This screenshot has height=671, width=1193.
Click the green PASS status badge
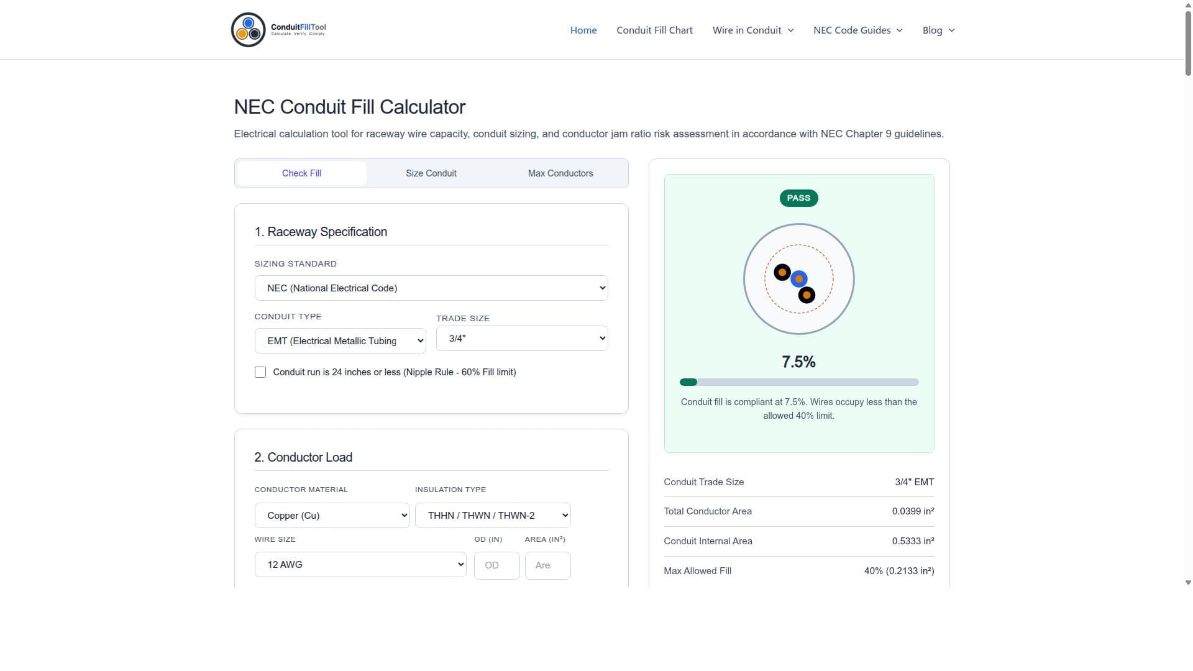[x=798, y=198]
